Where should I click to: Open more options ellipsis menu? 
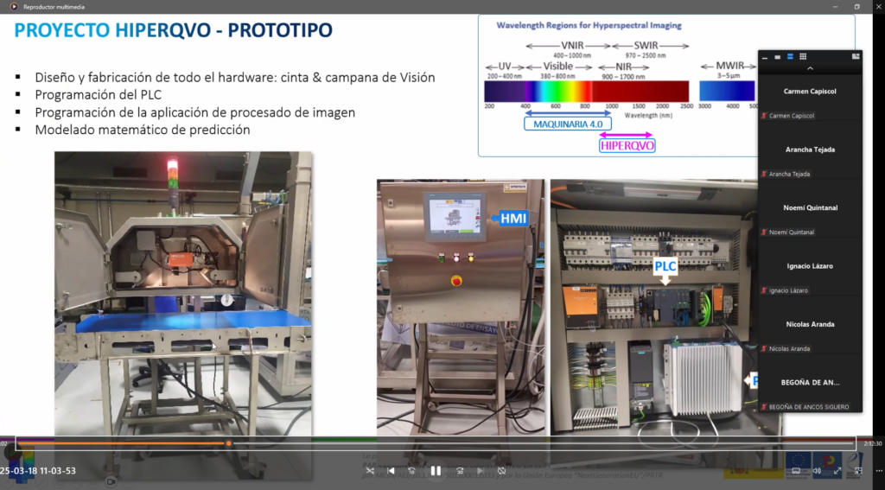[875, 471]
